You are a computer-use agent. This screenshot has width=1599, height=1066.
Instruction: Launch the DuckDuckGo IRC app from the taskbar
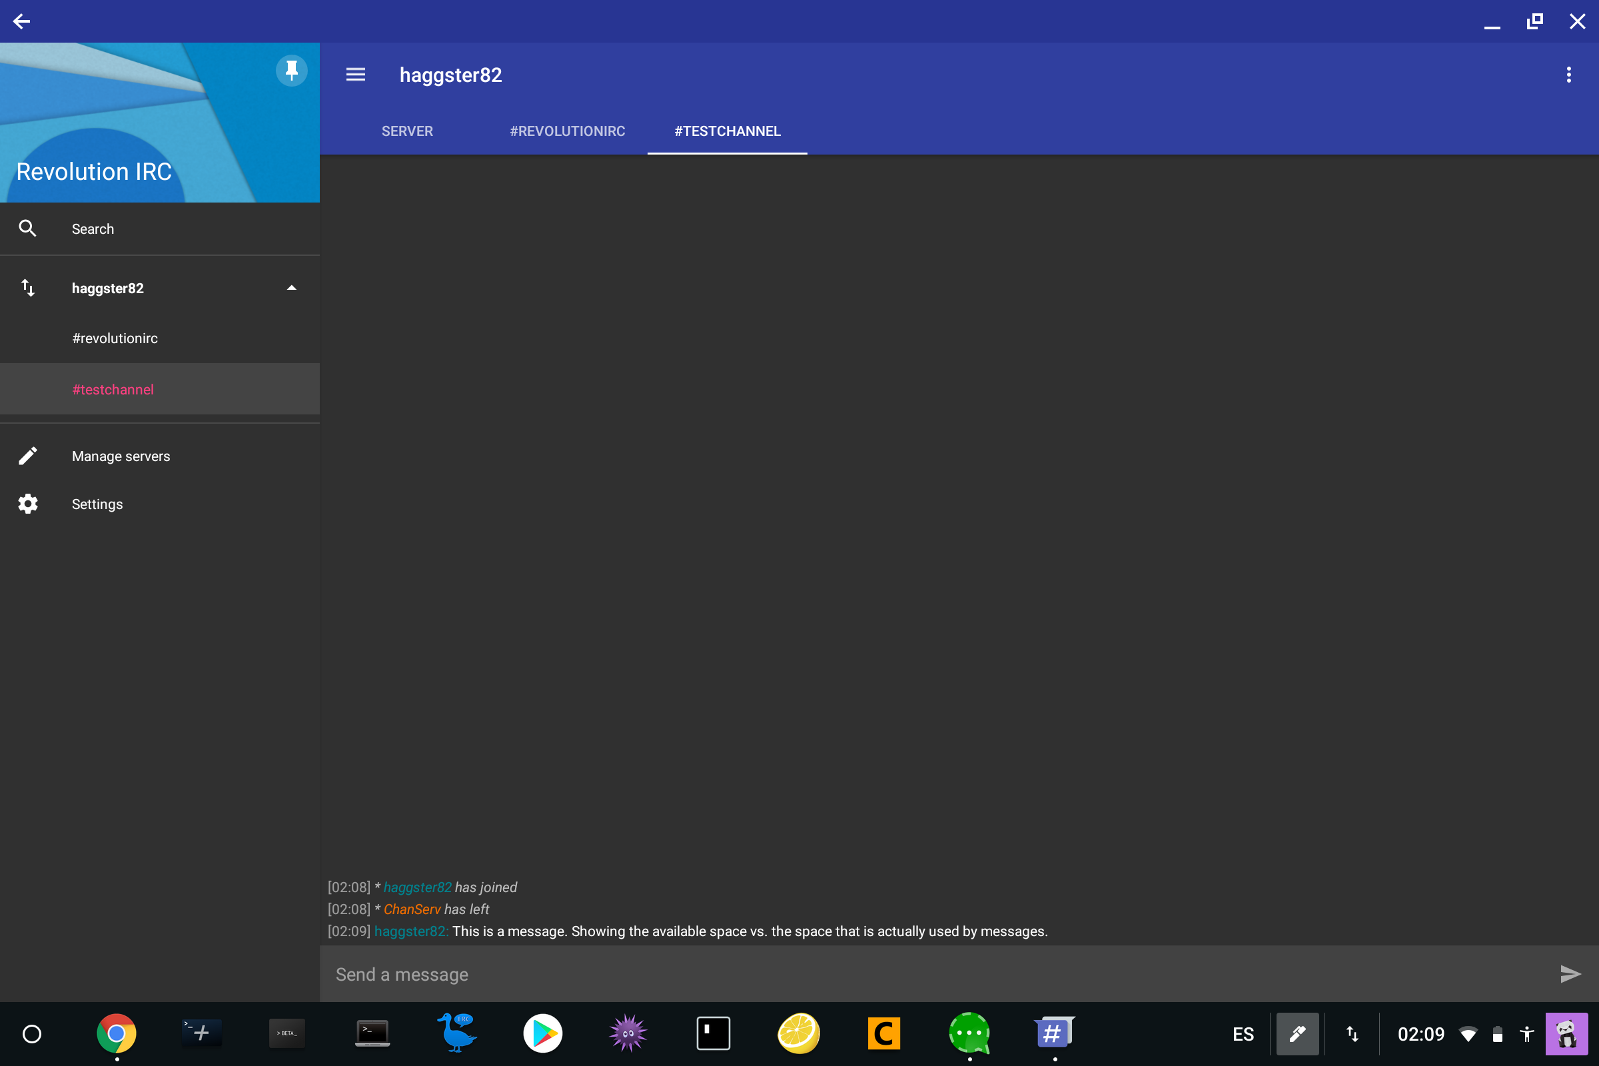(457, 1033)
